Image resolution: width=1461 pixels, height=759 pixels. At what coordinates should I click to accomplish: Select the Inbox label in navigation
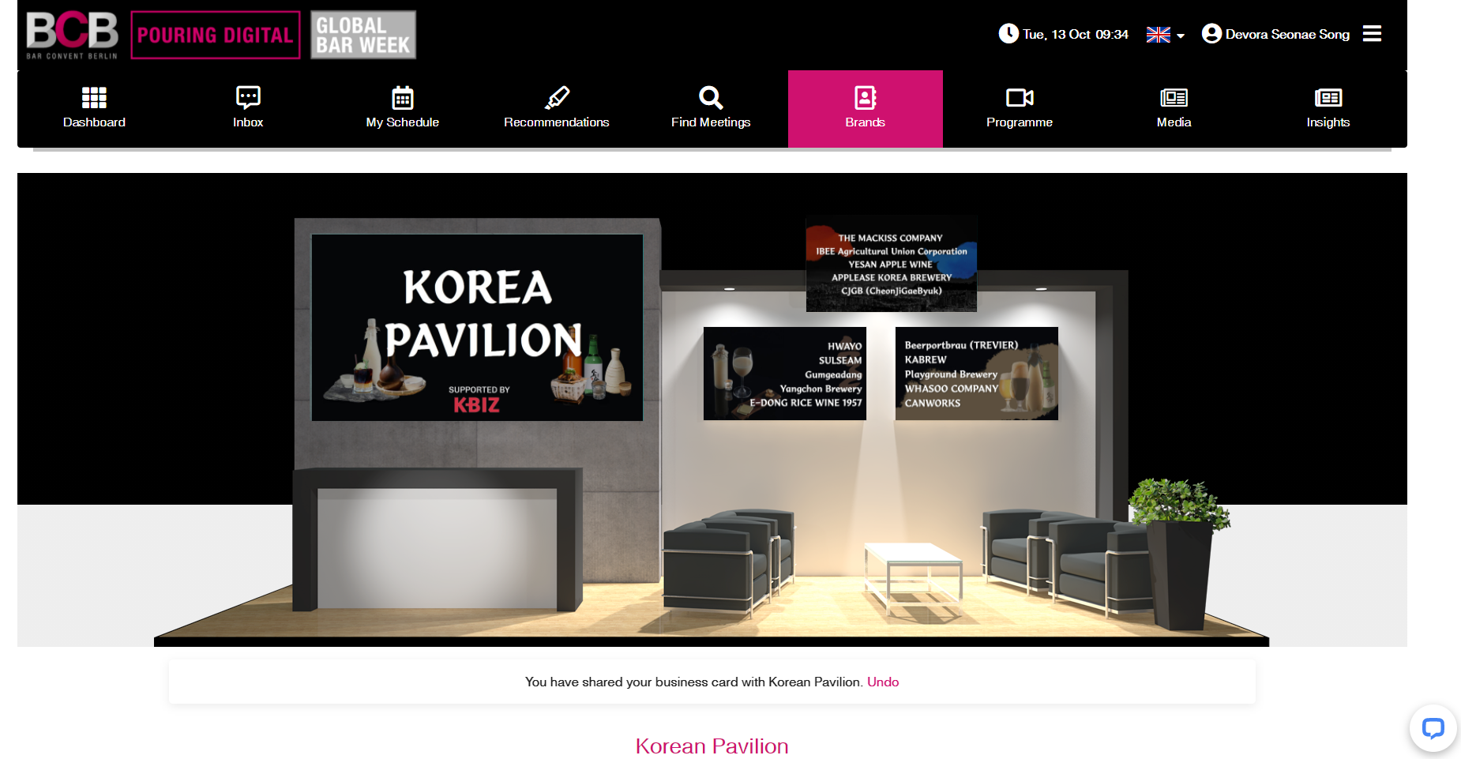point(248,122)
